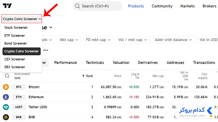
Task: Collapse the Crypto Coins Screener dropdown
Action: coord(22,19)
